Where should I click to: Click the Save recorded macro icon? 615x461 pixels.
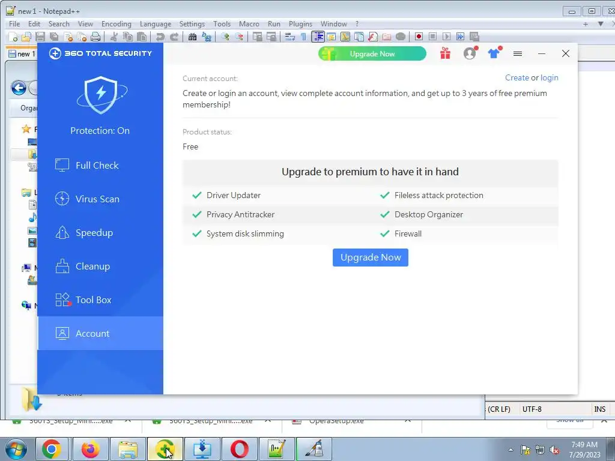click(x=474, y=37)
